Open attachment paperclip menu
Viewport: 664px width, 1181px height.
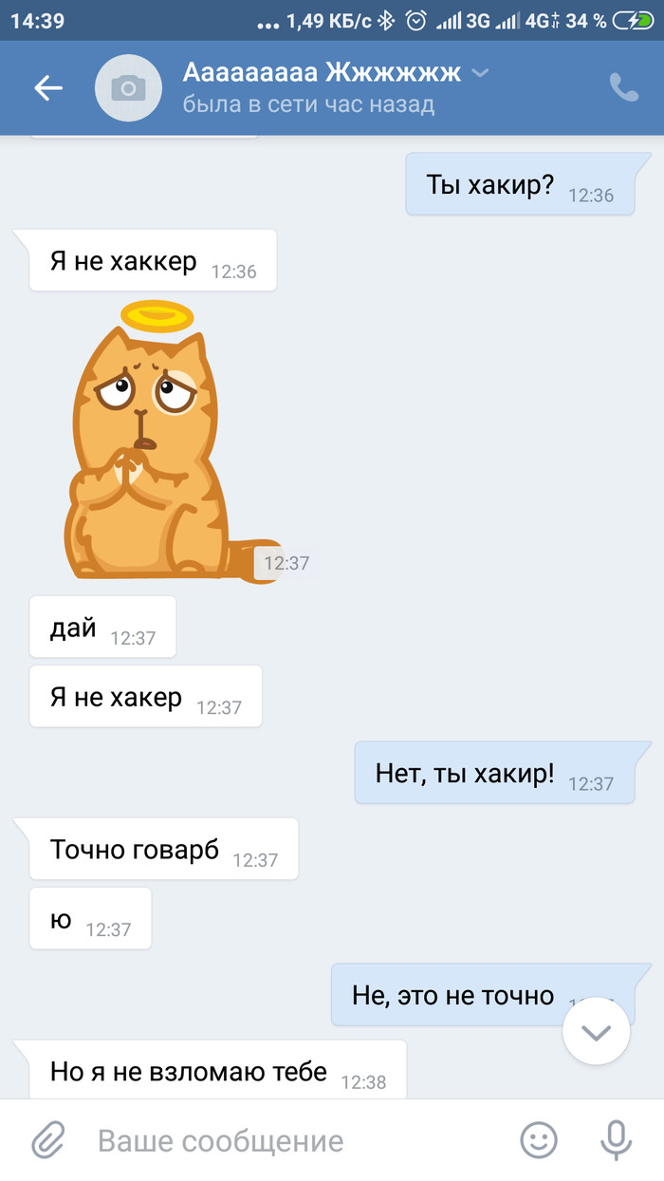[48, 1140]
